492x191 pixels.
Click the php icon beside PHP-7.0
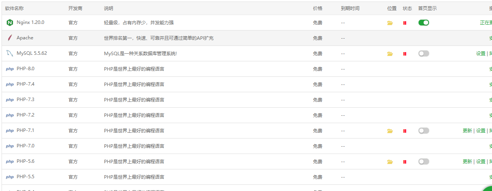pos(10,146)
